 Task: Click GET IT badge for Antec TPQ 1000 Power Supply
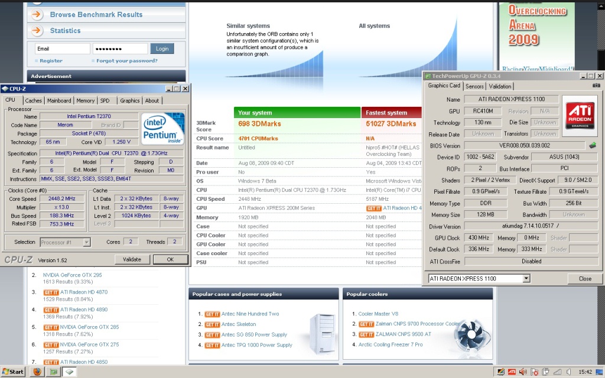point(212,345)
